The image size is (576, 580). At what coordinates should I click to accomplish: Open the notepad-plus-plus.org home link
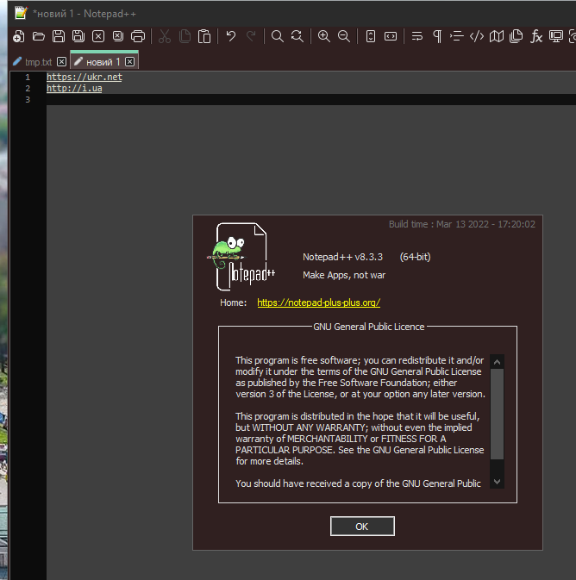[x=318, y=302]
